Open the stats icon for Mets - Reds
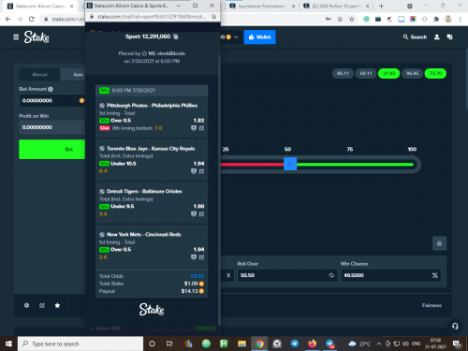The image size is (468, 351). click(201, 256)
